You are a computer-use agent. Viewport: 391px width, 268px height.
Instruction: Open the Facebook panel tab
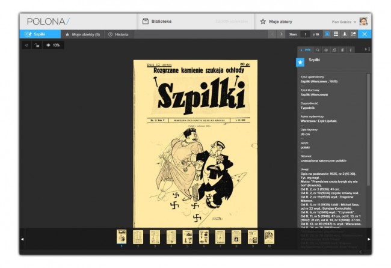351,50
